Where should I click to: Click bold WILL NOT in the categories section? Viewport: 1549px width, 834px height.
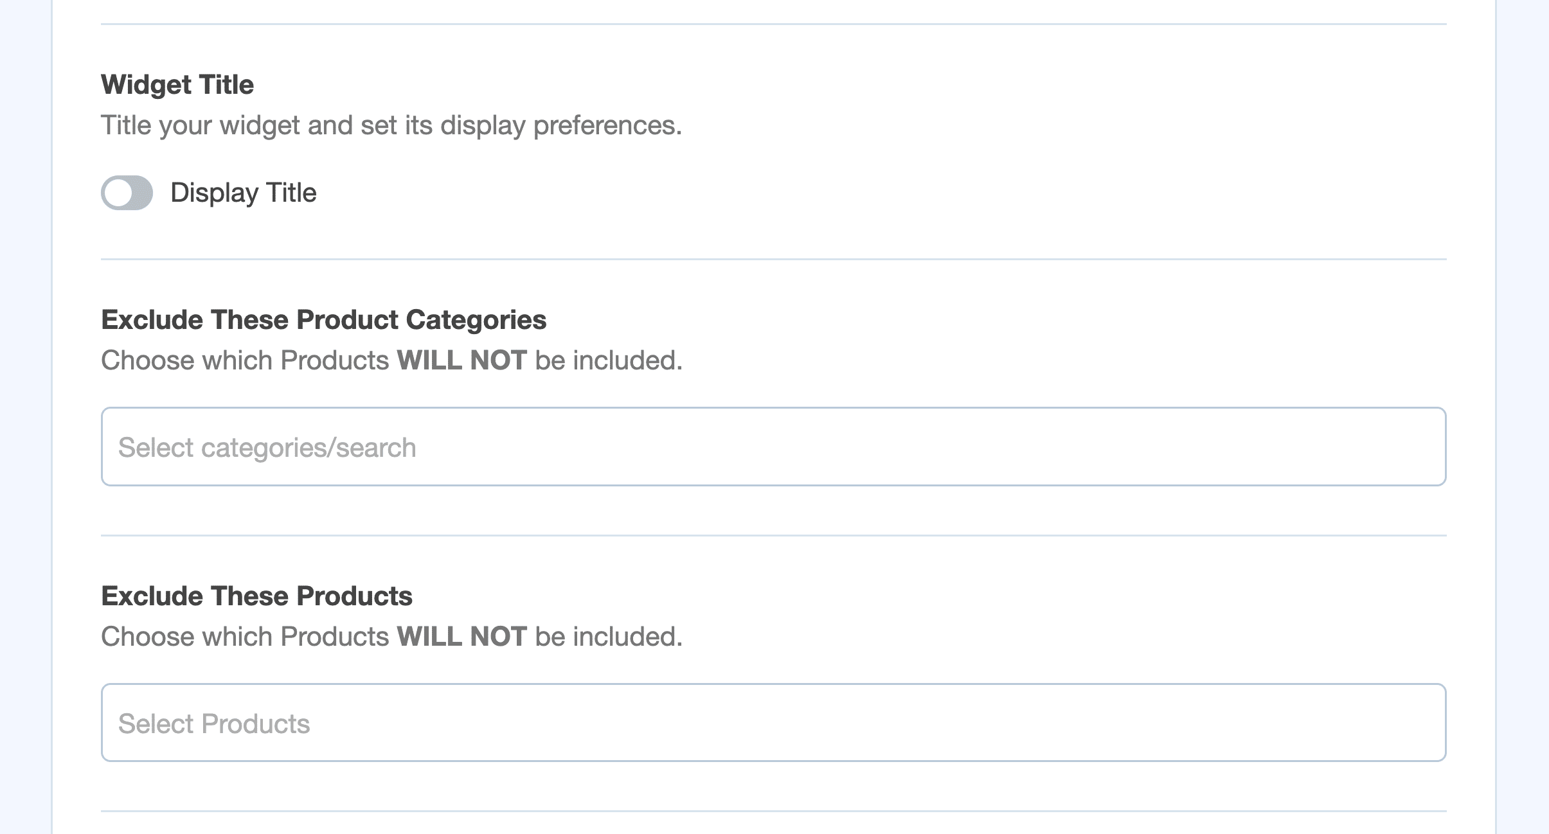[461, 360]
